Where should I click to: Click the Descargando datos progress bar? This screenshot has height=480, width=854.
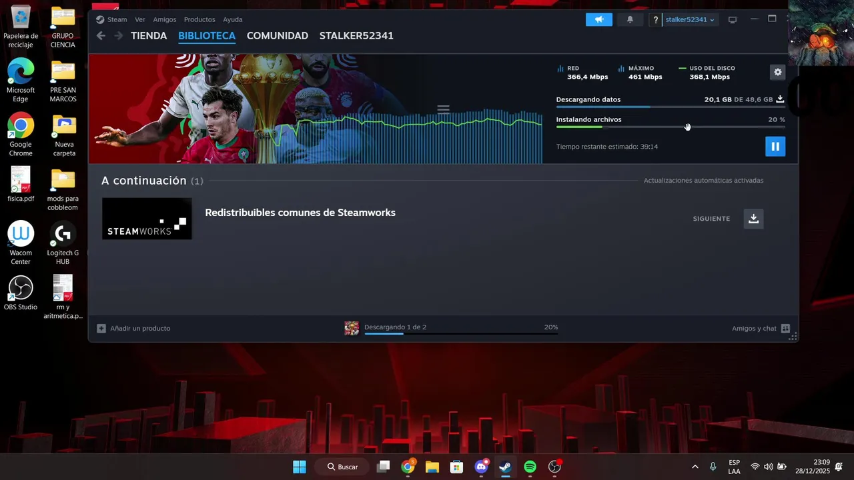point(671,107)
